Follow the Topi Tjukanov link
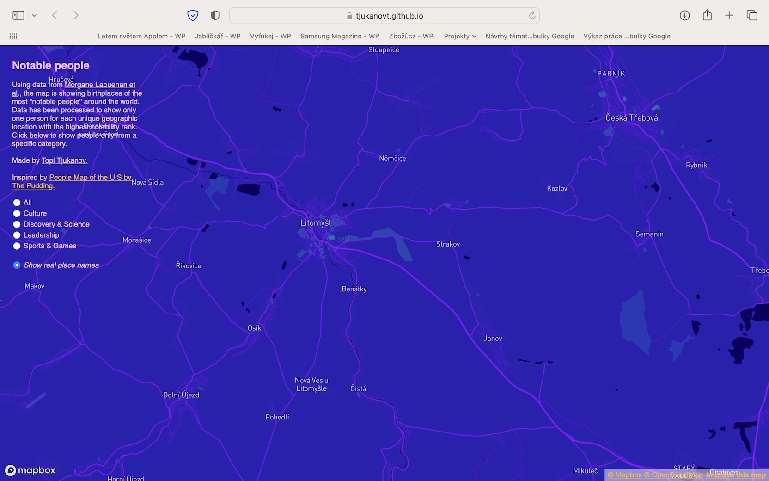Image resolution: width=769 pixels, height=481 pixels. point(64,160)
